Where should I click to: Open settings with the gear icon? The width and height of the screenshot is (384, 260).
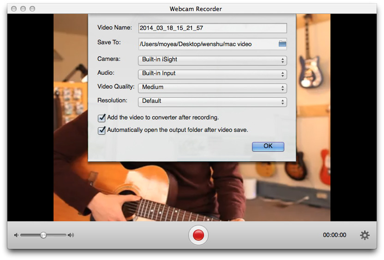[x=365, y=235]
